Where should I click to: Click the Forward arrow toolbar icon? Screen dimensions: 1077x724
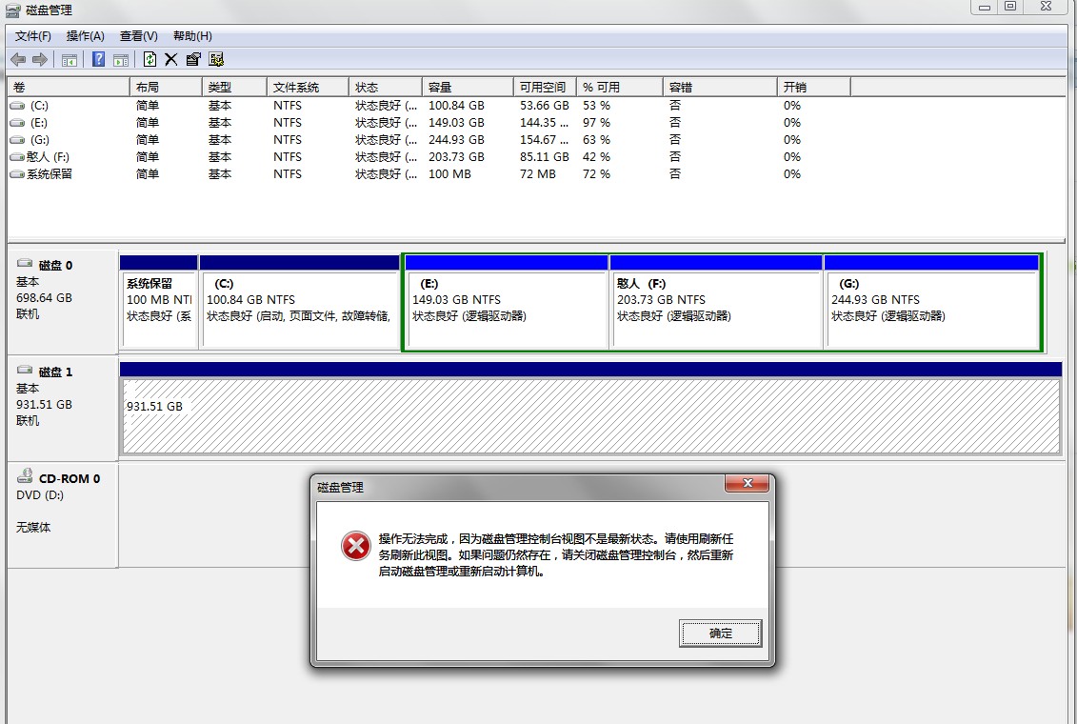point(40,59)
